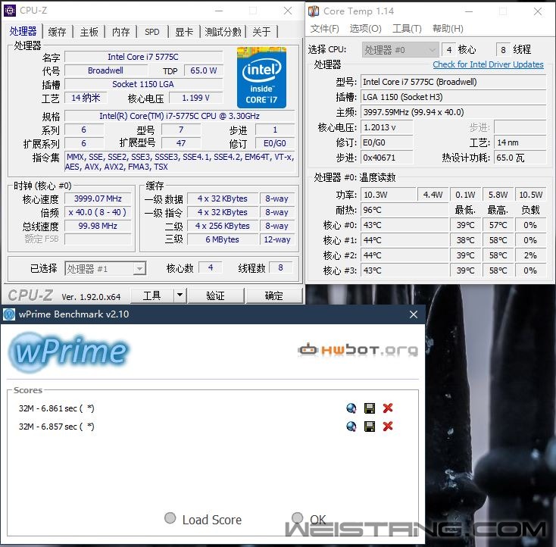The image size is (556, 547).
Task: Switch to the SPD tab in CPU-Z
Action: point(152,32)
